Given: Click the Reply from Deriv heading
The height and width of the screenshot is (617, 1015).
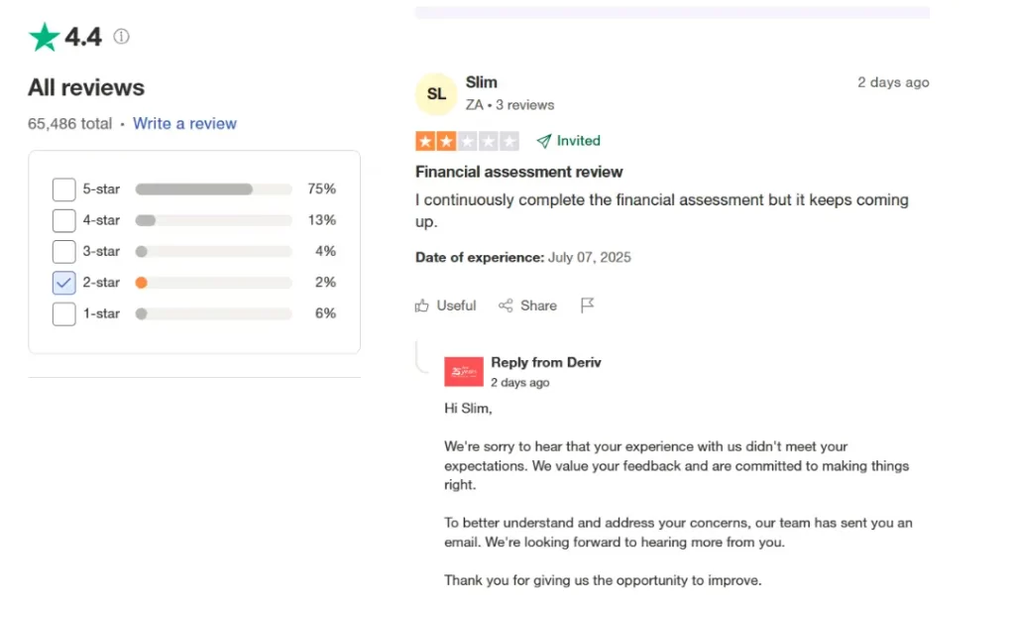Looking at the screenshot, I should [x=545, y=362].
